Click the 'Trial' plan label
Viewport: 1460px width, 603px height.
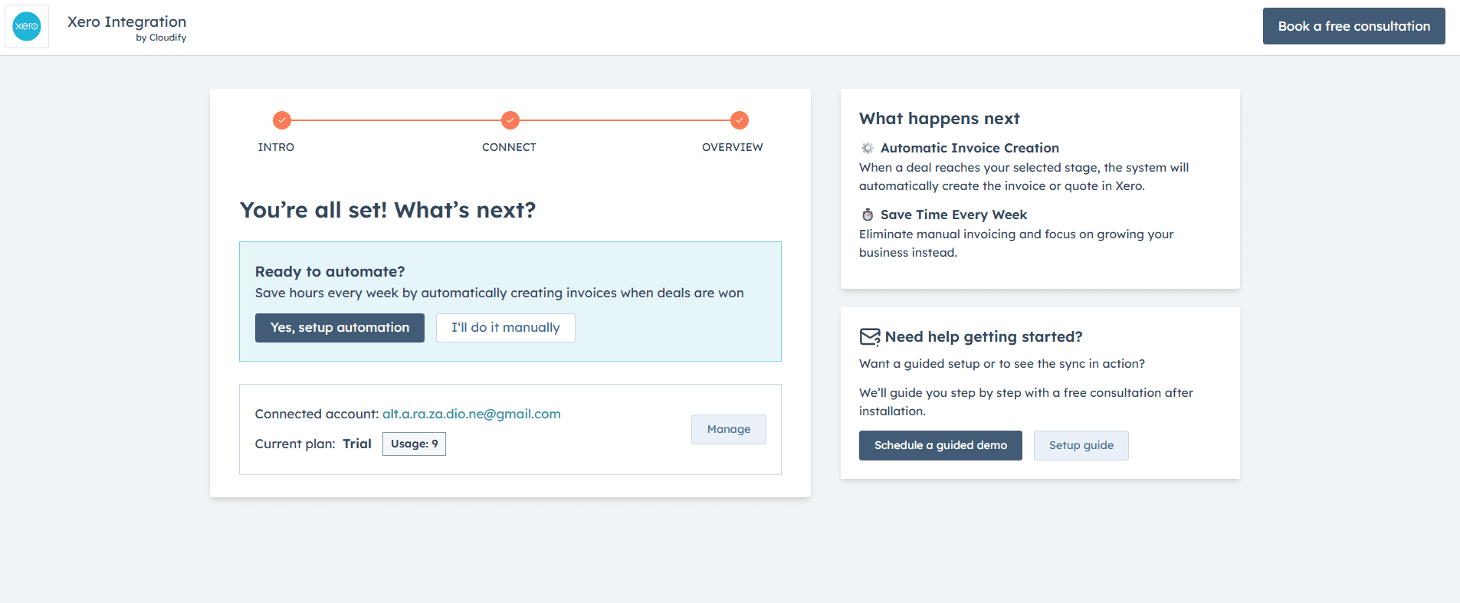(357, 444)
